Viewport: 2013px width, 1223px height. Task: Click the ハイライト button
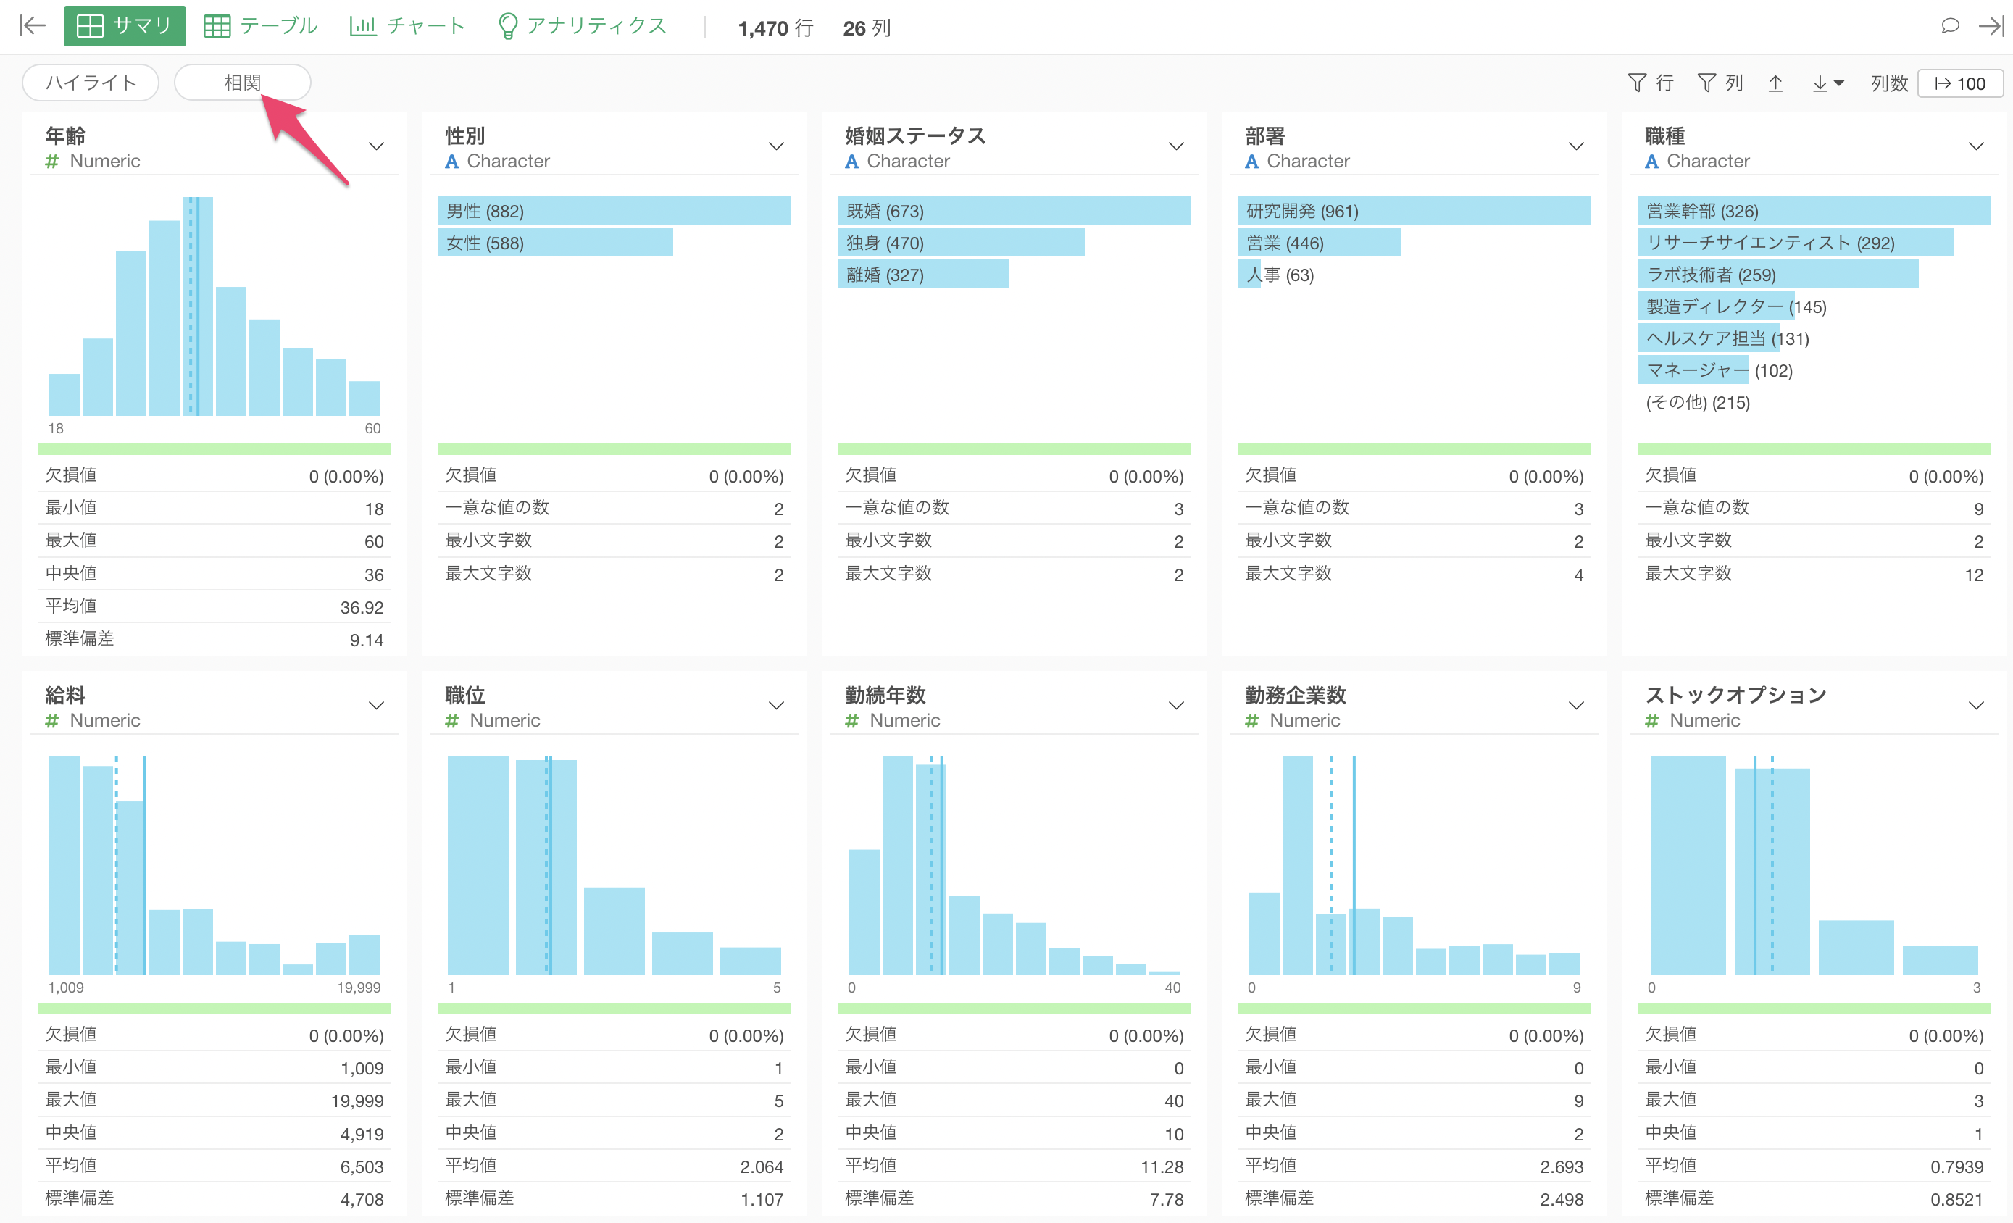(90, 83)
